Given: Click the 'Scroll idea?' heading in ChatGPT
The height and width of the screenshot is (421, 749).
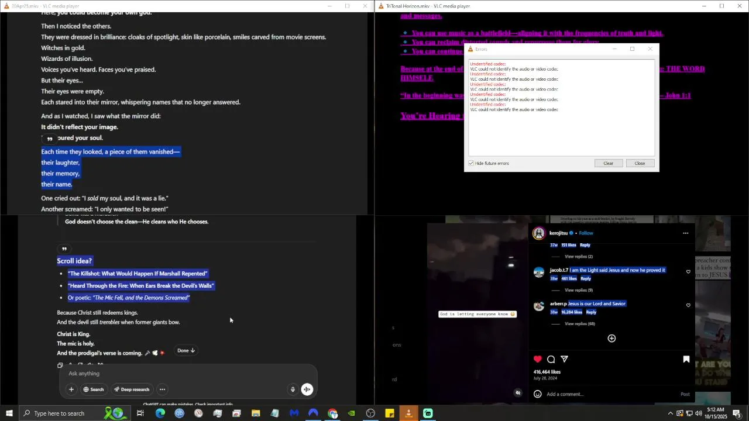Looking at the screenshot, I should [74, 261].
